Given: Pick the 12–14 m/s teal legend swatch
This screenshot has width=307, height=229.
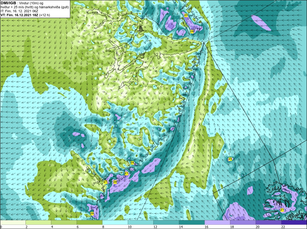Looking at the screenshot, I should click(x=166, y=223).
